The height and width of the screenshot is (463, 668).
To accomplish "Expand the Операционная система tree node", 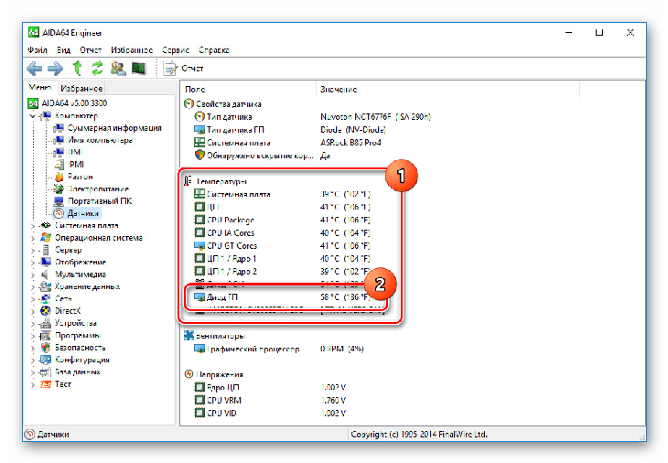I will (x=33, y=238).
